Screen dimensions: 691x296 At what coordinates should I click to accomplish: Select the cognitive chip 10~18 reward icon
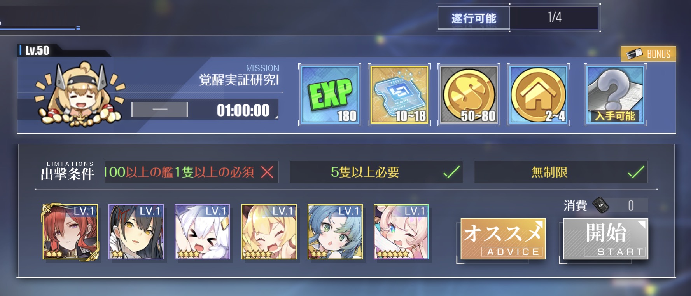click(399, 95)
